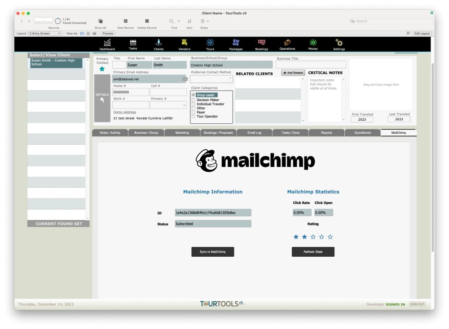Check the Individual Traveler category

pyautogui.click(x=194, y=104)
